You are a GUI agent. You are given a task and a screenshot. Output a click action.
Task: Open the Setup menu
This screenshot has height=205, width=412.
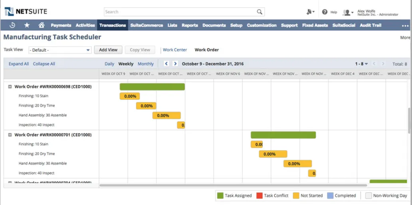click(236, 25)
